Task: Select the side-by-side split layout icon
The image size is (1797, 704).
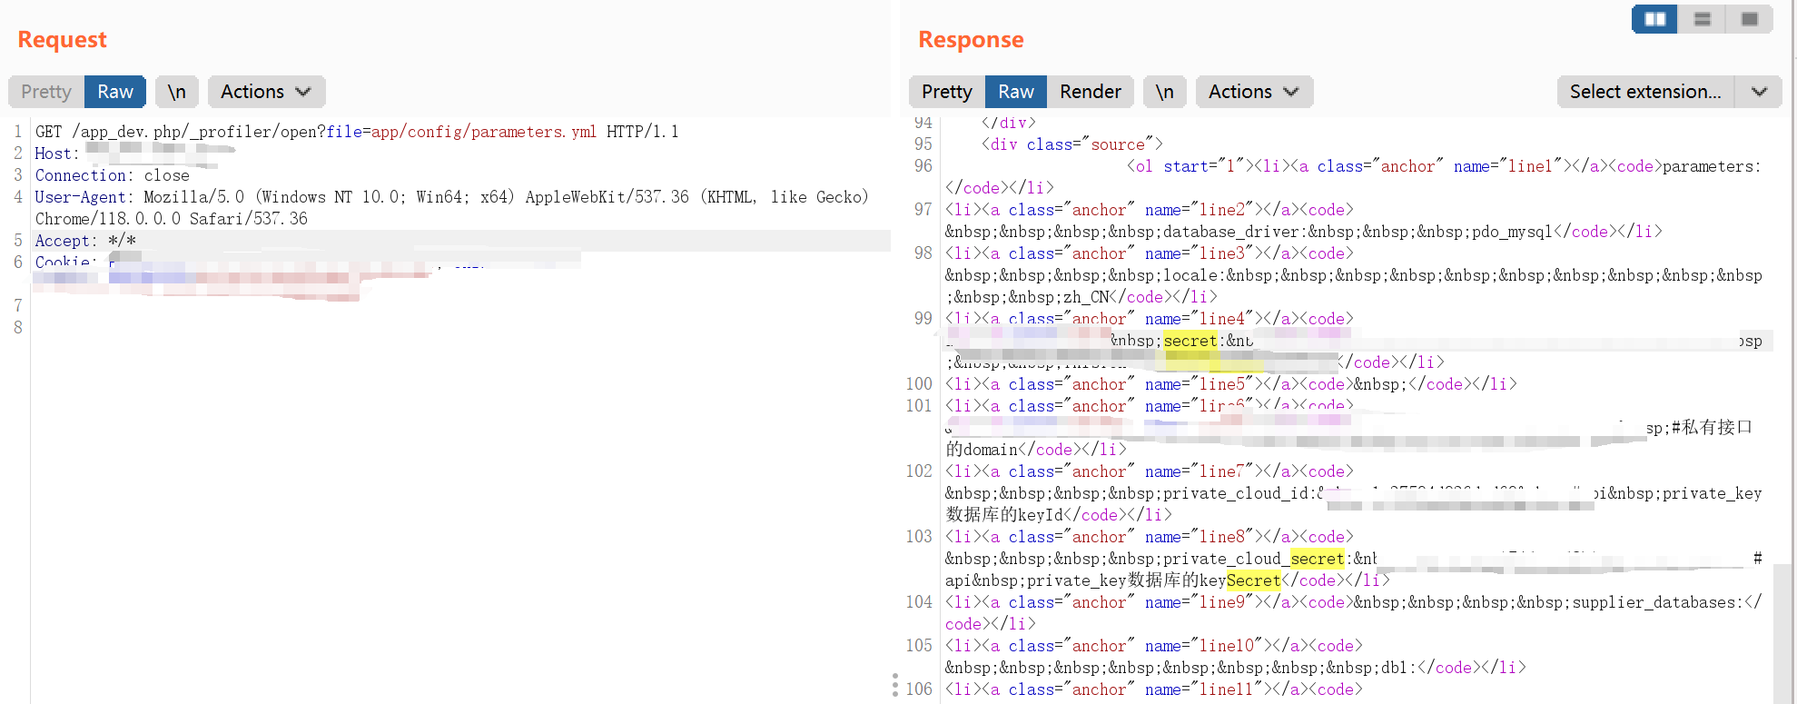Action: click(1654, 19)
